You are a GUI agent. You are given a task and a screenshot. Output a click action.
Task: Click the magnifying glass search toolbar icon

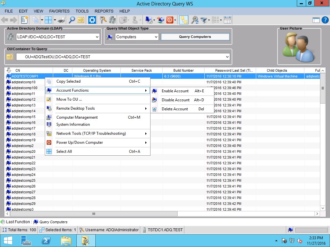point(72,20)
